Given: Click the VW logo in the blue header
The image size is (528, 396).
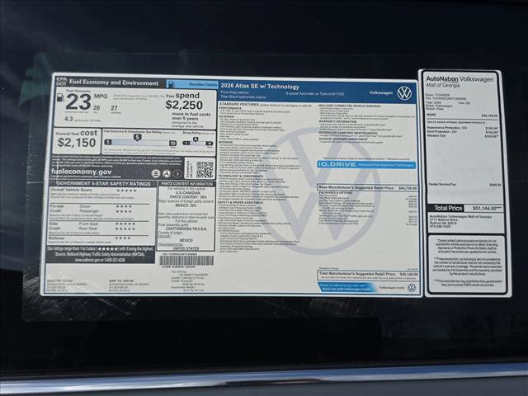Looking at the screenshot, I should pos(404,93).
